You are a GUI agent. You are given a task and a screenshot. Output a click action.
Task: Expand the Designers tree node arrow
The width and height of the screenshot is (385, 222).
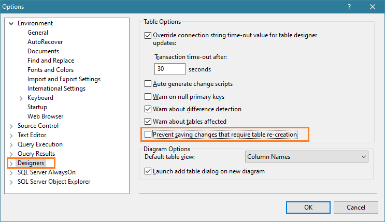click(11, 164)
